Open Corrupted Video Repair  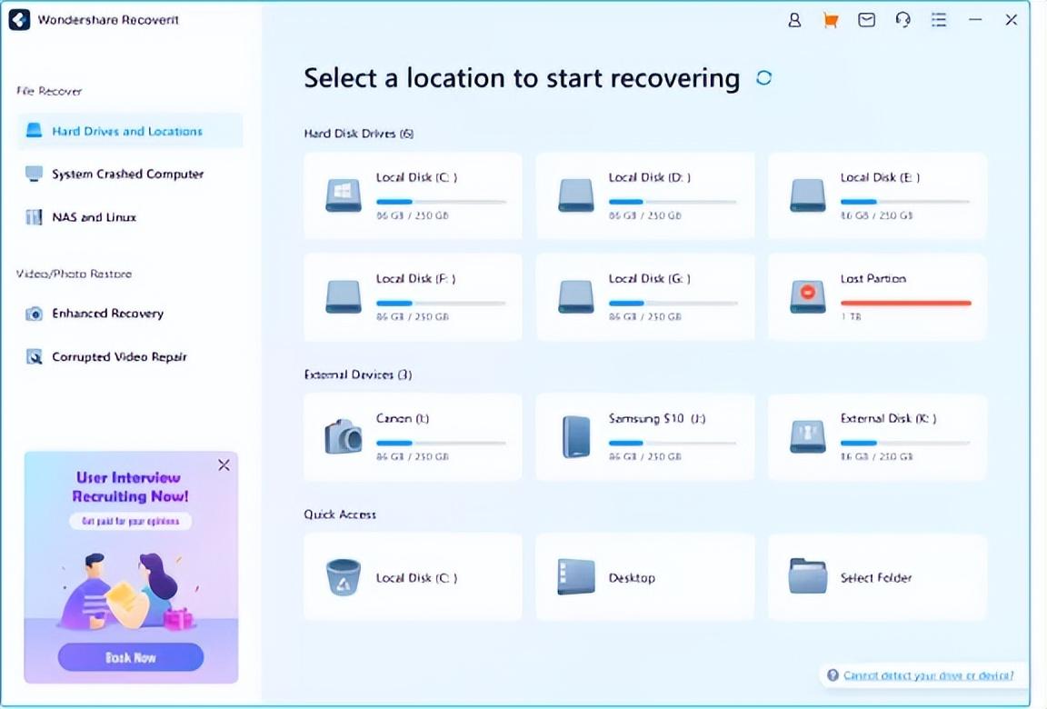point(119,357)
